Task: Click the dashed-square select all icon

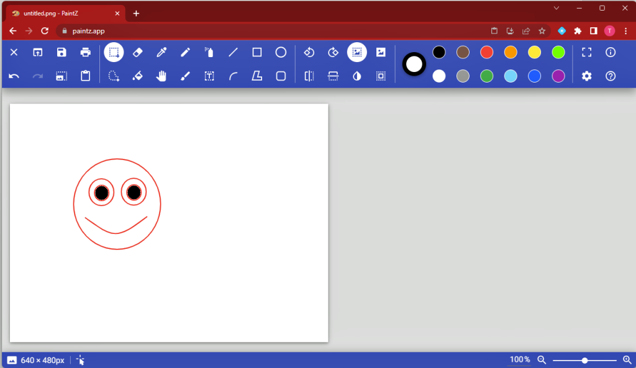Action: tap(381, 76)
